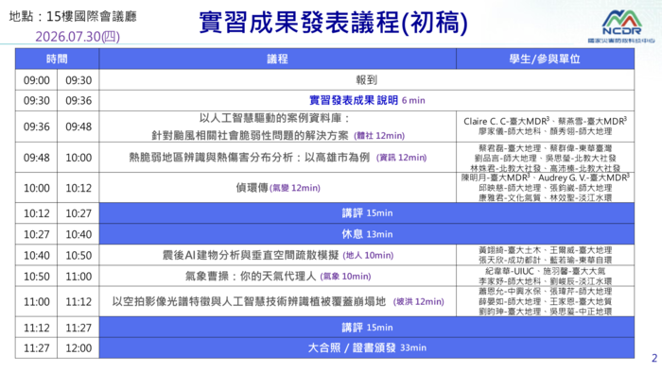
Task: Click the name 廖家儀-師大地科
Action: (510, 131)
